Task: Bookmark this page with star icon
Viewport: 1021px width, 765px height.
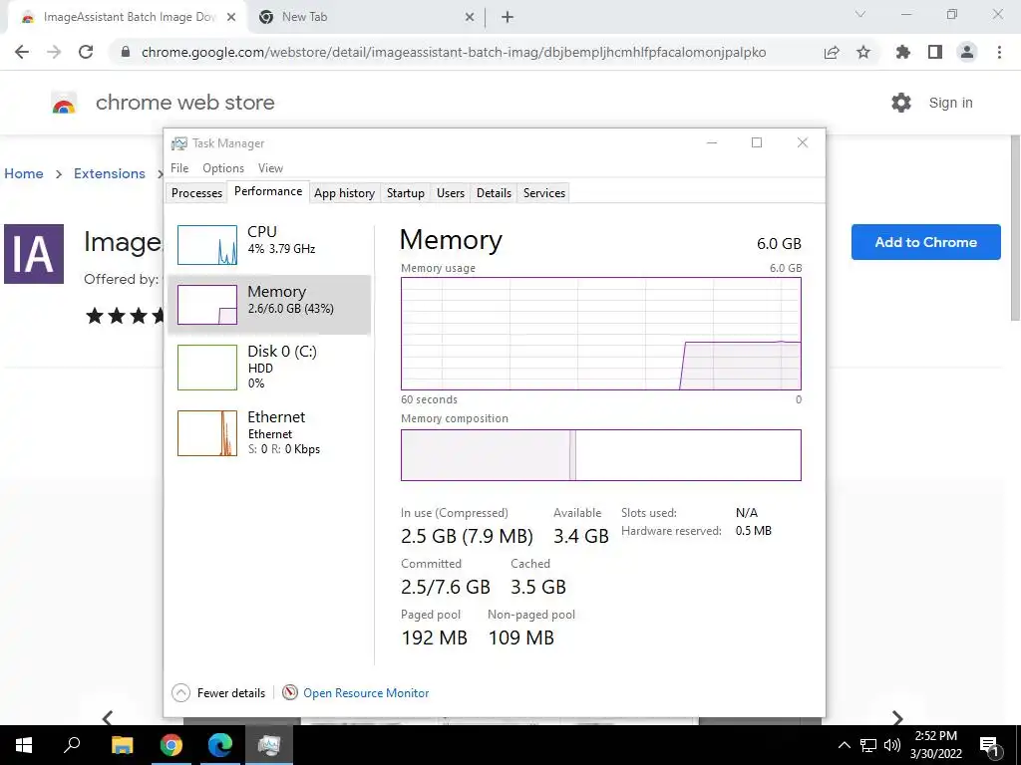Action: [863, 52]
